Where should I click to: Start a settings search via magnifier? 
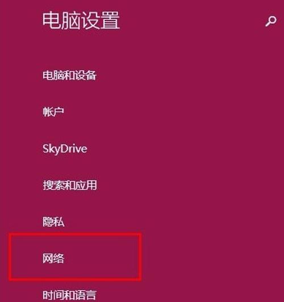click(271, 21)
